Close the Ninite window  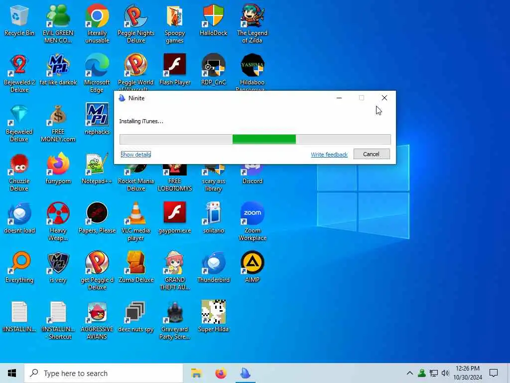click(x=384, y=98)
